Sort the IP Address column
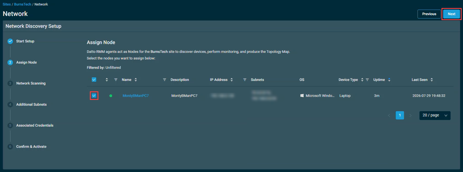 point(232,80)
